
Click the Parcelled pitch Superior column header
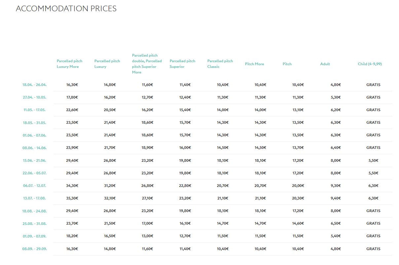point(182,64)
